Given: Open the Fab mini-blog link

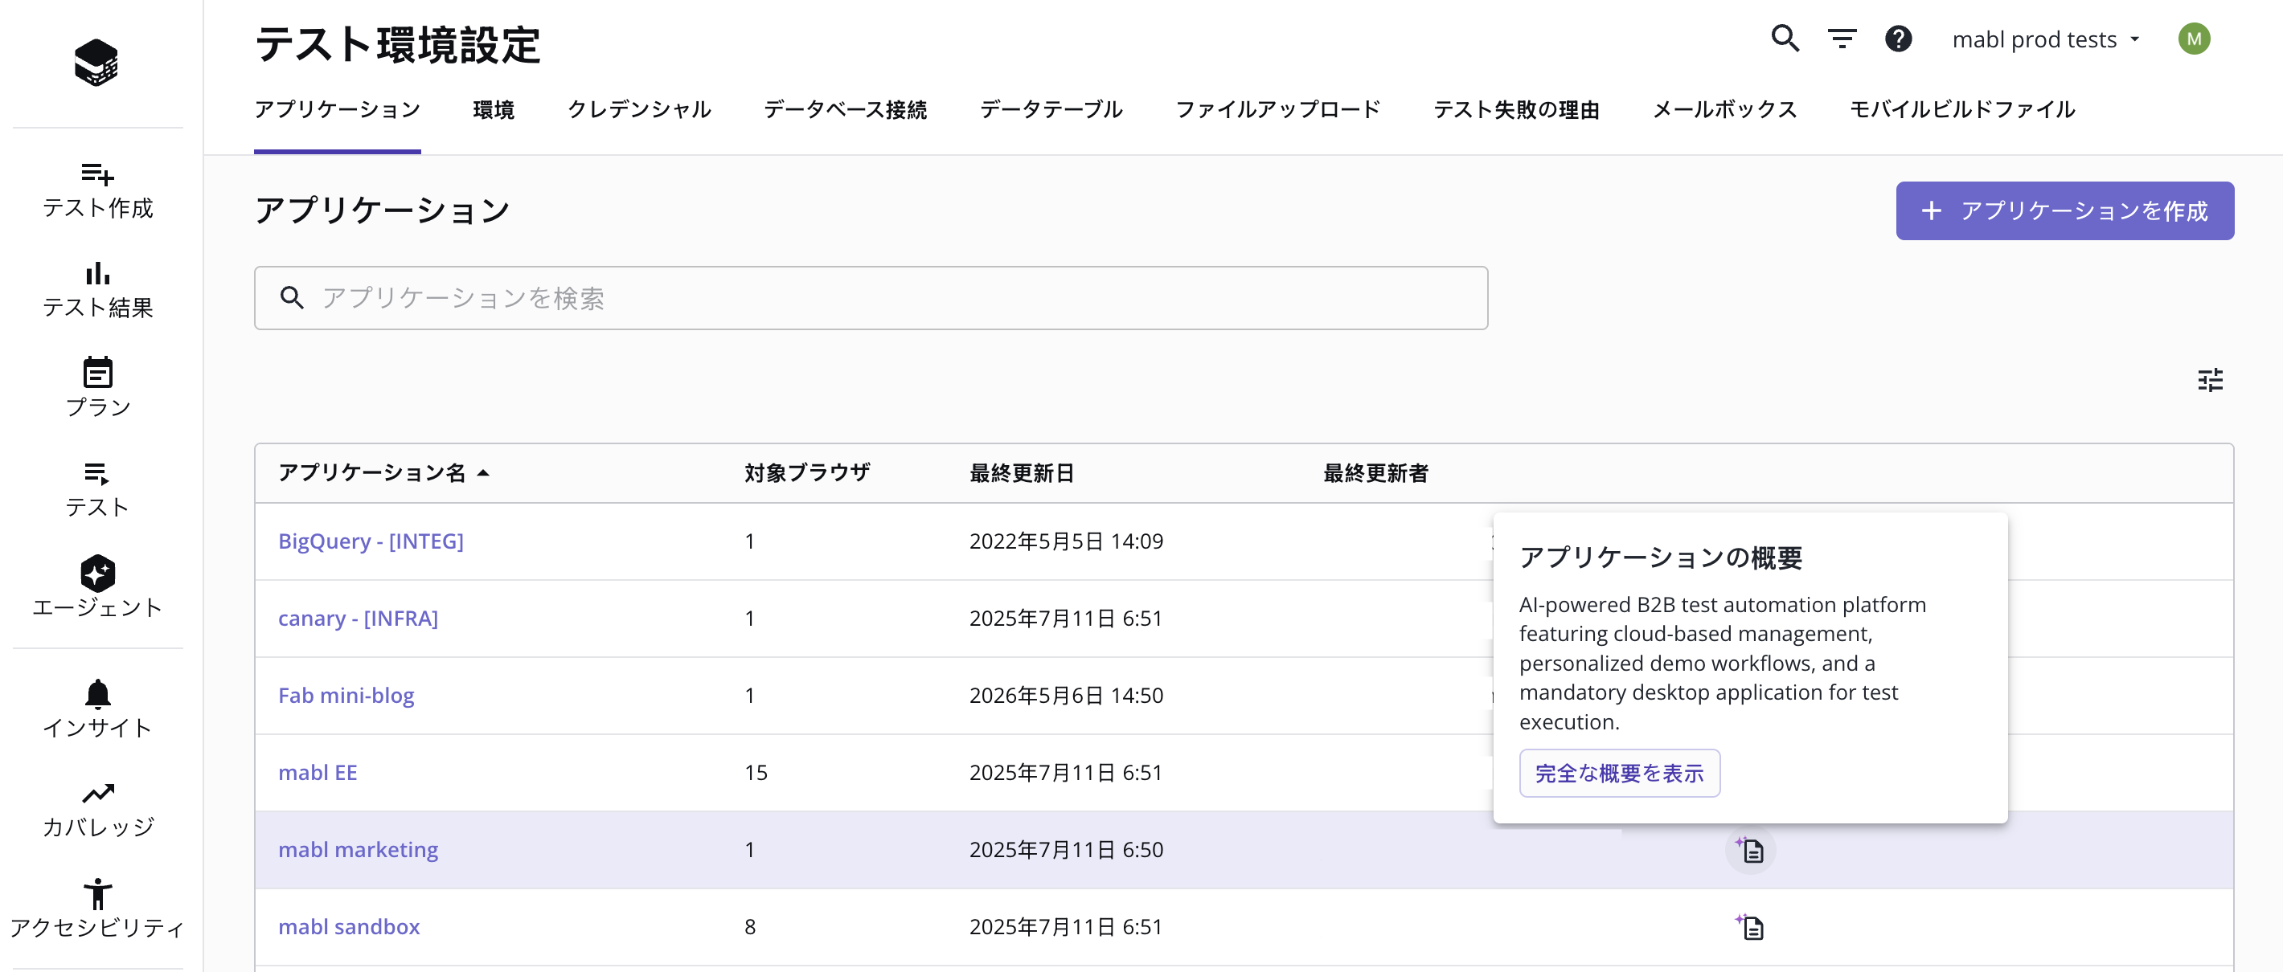Looking at the screenshot, I should 346,695.
